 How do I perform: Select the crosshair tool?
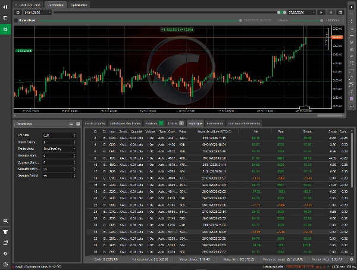click(x=351, y=14)
